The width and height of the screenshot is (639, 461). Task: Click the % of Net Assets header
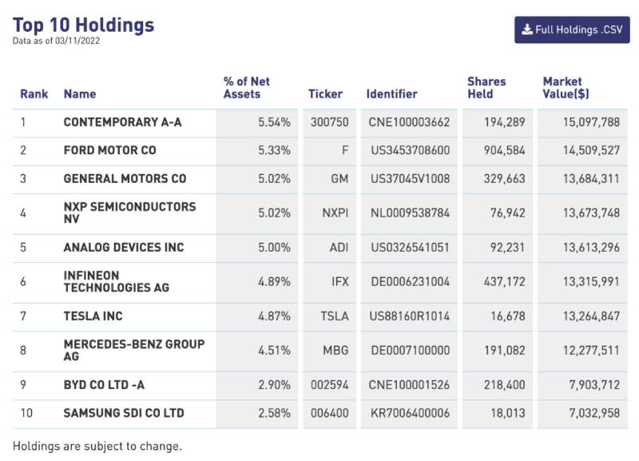[247, 87]
